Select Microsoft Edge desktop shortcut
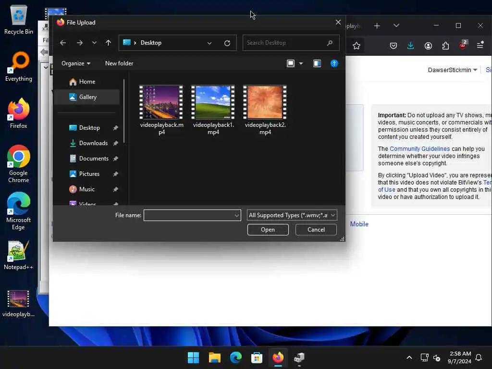Viewport: 492px width, 369px height. point(19,211)
